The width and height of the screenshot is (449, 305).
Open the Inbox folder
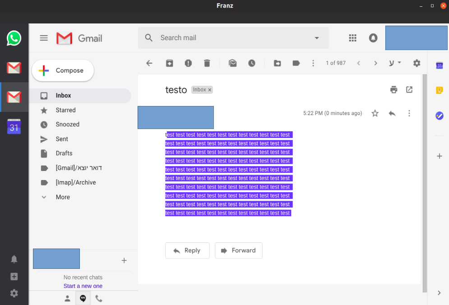tap(80, 96)
